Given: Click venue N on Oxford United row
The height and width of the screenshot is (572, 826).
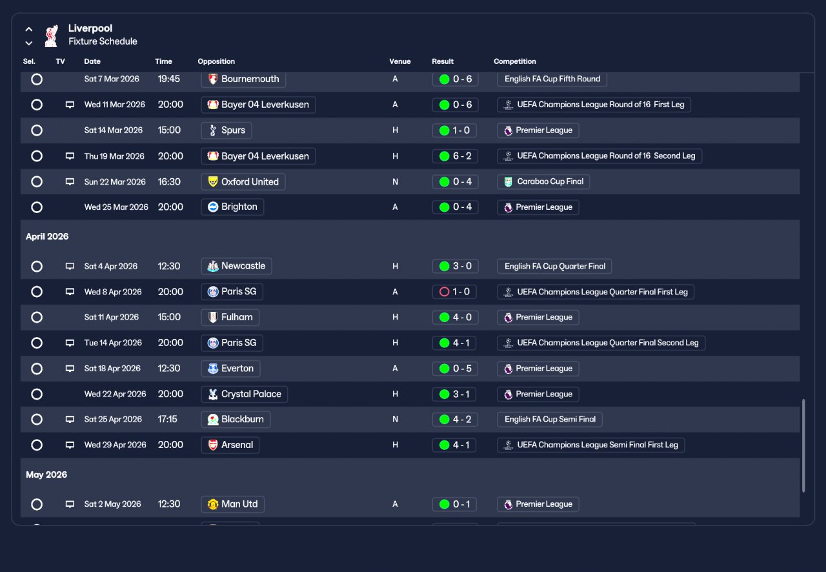Looking at the screenshot, I should tap(395, 182).
